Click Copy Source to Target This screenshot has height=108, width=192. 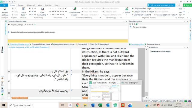(x=141, y=9)
